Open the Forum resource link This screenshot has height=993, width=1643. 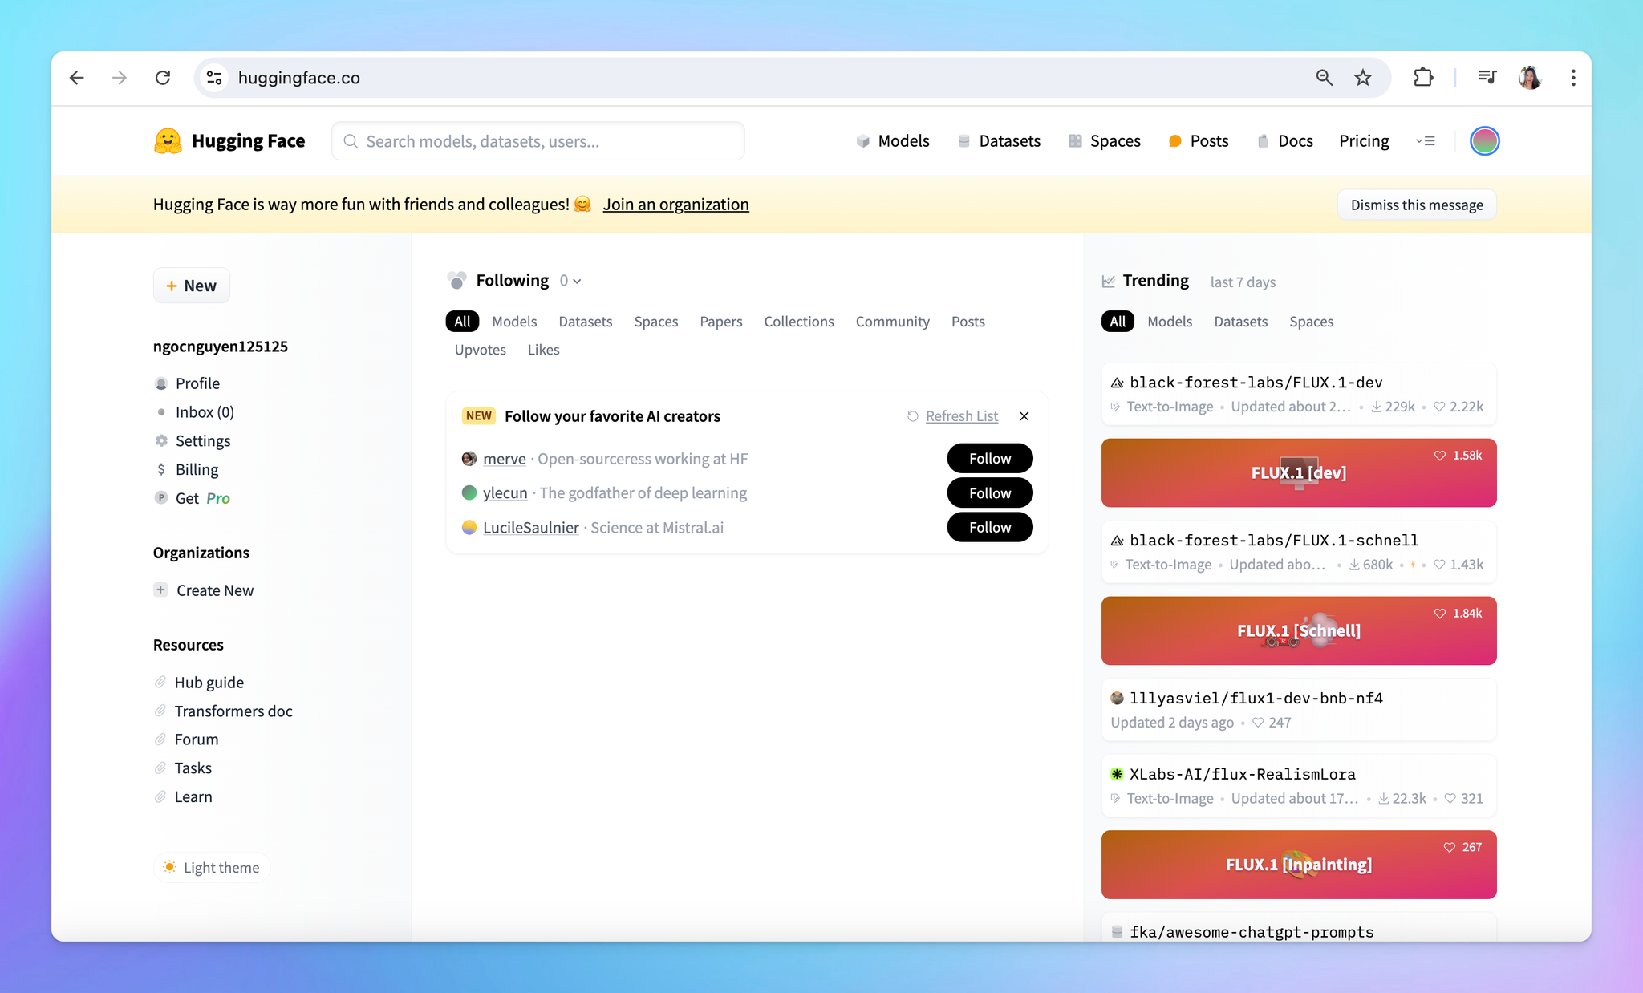[196, 740]
